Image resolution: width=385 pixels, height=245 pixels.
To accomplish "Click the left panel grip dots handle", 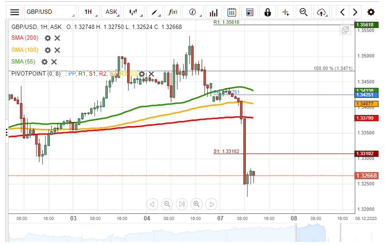I will click(x=6, y=132).
